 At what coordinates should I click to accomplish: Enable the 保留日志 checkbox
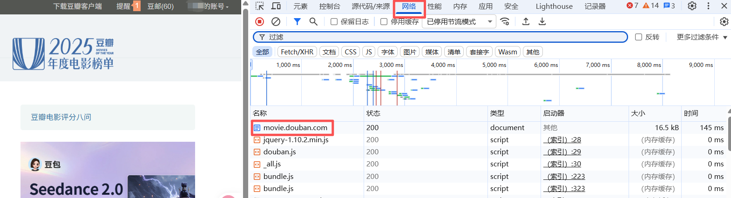[334, 22]
